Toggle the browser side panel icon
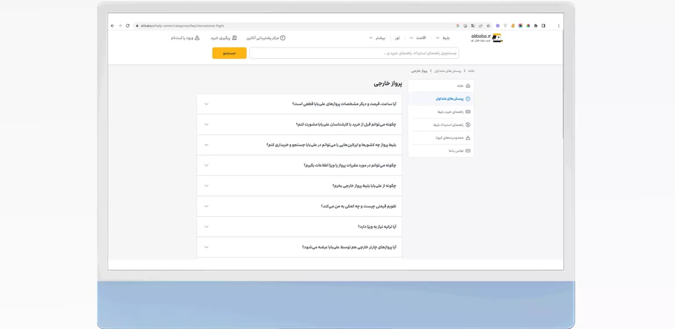Viewport: 675px width, 329px height. point(543,26)
